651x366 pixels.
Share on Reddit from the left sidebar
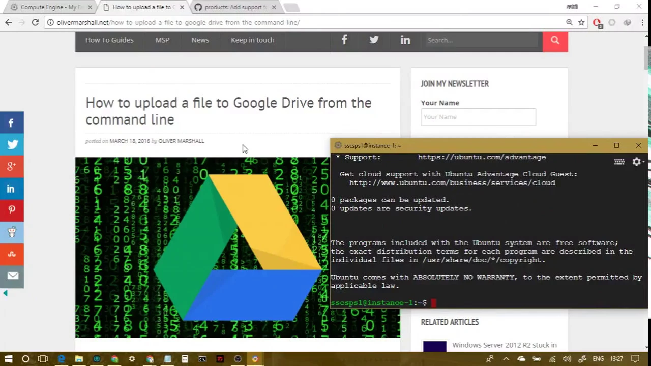(12, 232)
